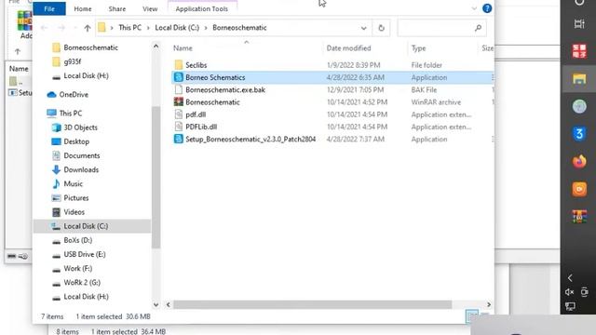Open Videos in navigation pane
Viewport: 596px width, 335px height.
point(74,212)
